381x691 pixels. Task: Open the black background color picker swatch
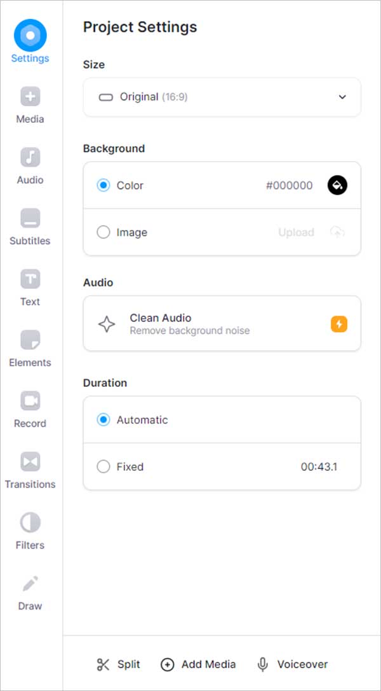(x=337, y=185)
